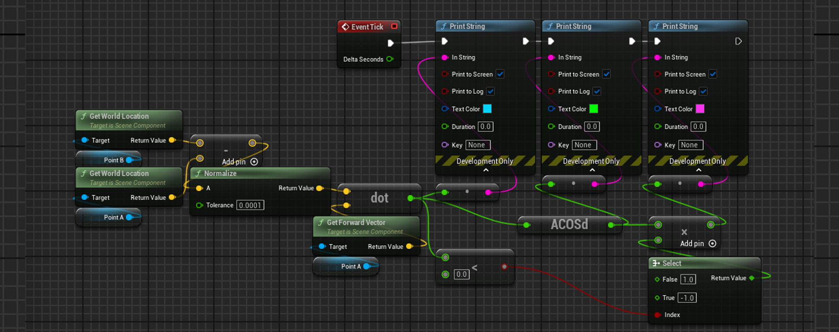Click Get Forward Vector Return Value pin
839x332 pixels.
[x=409, y=247]
